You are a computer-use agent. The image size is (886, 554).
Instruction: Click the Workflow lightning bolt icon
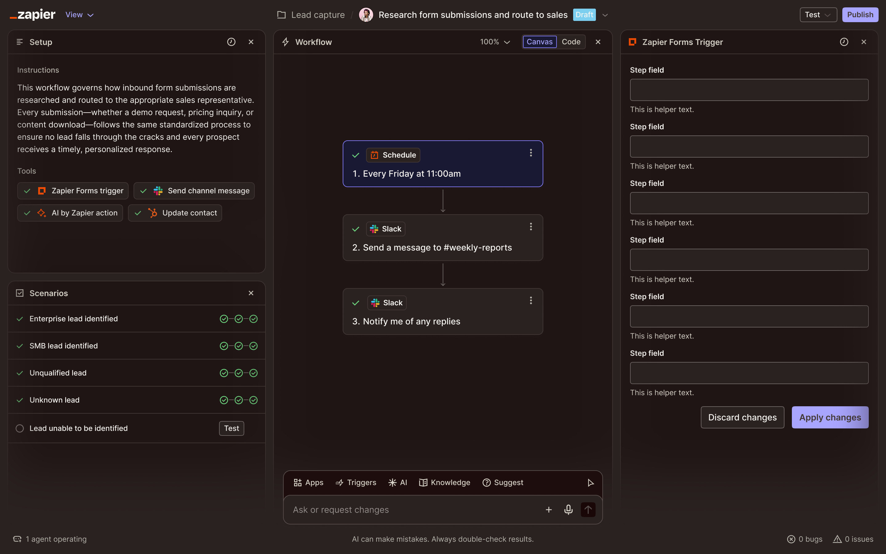[x=285, y=42]
